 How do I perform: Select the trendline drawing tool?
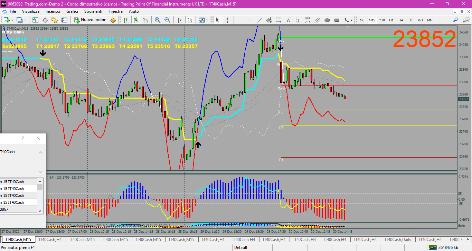coord(259,20)
